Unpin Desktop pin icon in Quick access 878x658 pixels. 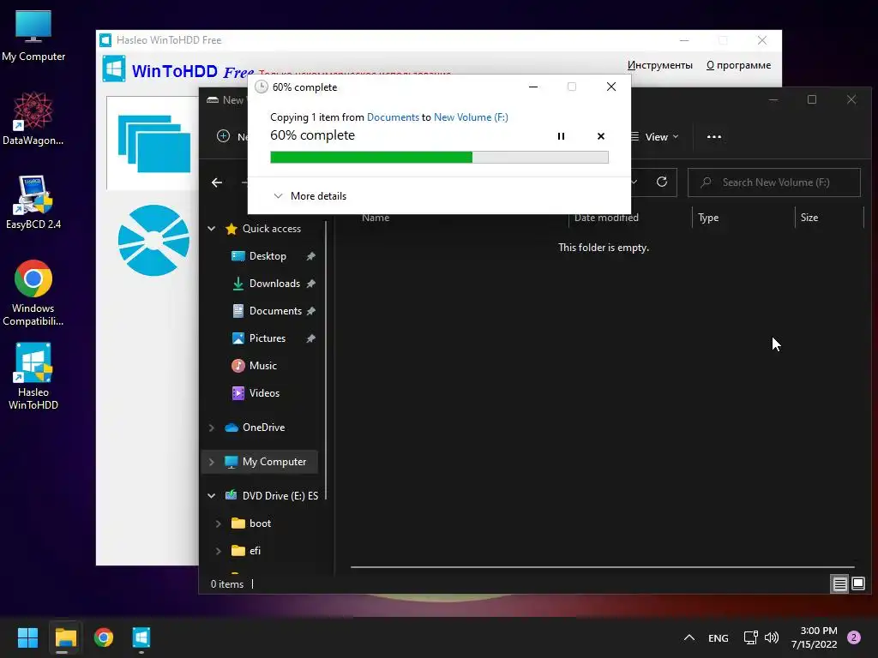click(x=310, y=256)
